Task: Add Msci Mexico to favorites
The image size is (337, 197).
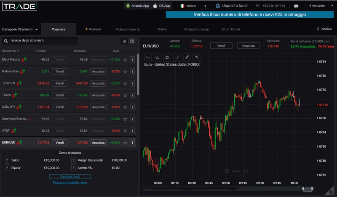Action: (x=125, y=60)
